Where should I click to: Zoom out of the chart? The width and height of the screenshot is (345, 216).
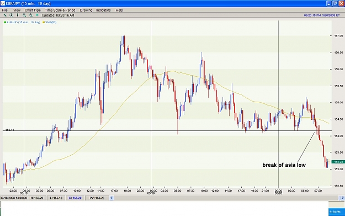(x=30, y=15)
